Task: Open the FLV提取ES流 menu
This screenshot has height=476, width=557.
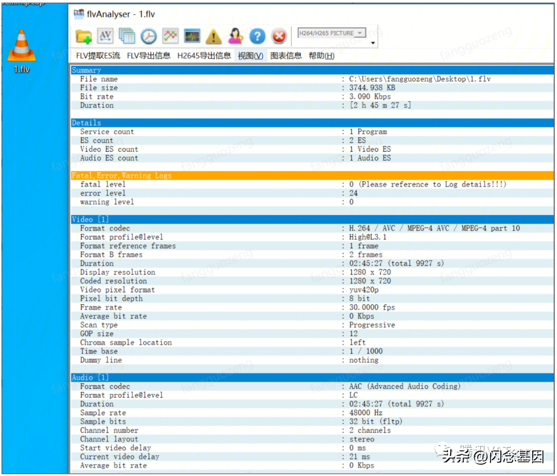Action: point(98,56)
